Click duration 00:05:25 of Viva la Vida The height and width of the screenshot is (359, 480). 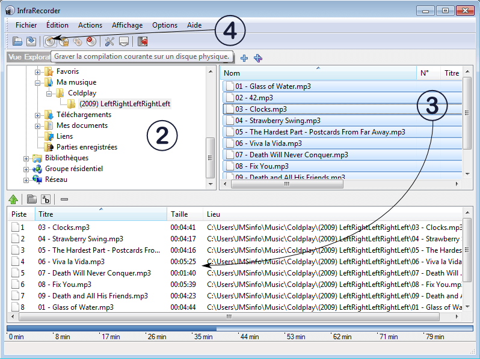click(x=183, y=262)
